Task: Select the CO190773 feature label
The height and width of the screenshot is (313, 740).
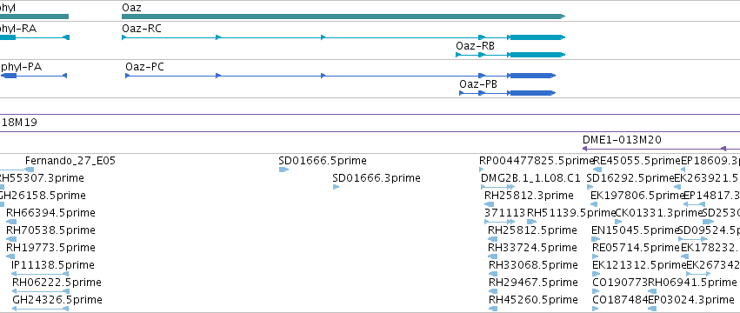Action: pos(620,283)
